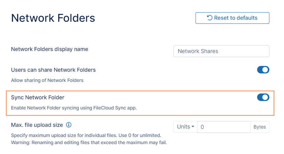Click the info icon beside Max. file upload size
Viewport: 284px width, 154px height.
coord(69,125)
